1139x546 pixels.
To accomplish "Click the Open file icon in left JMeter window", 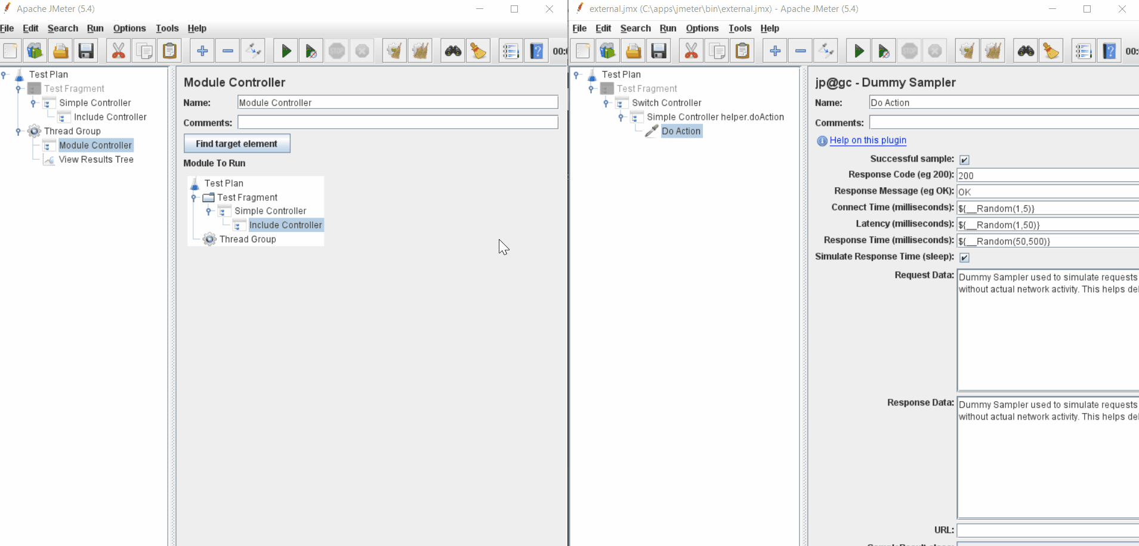I will tap(60, 51).
